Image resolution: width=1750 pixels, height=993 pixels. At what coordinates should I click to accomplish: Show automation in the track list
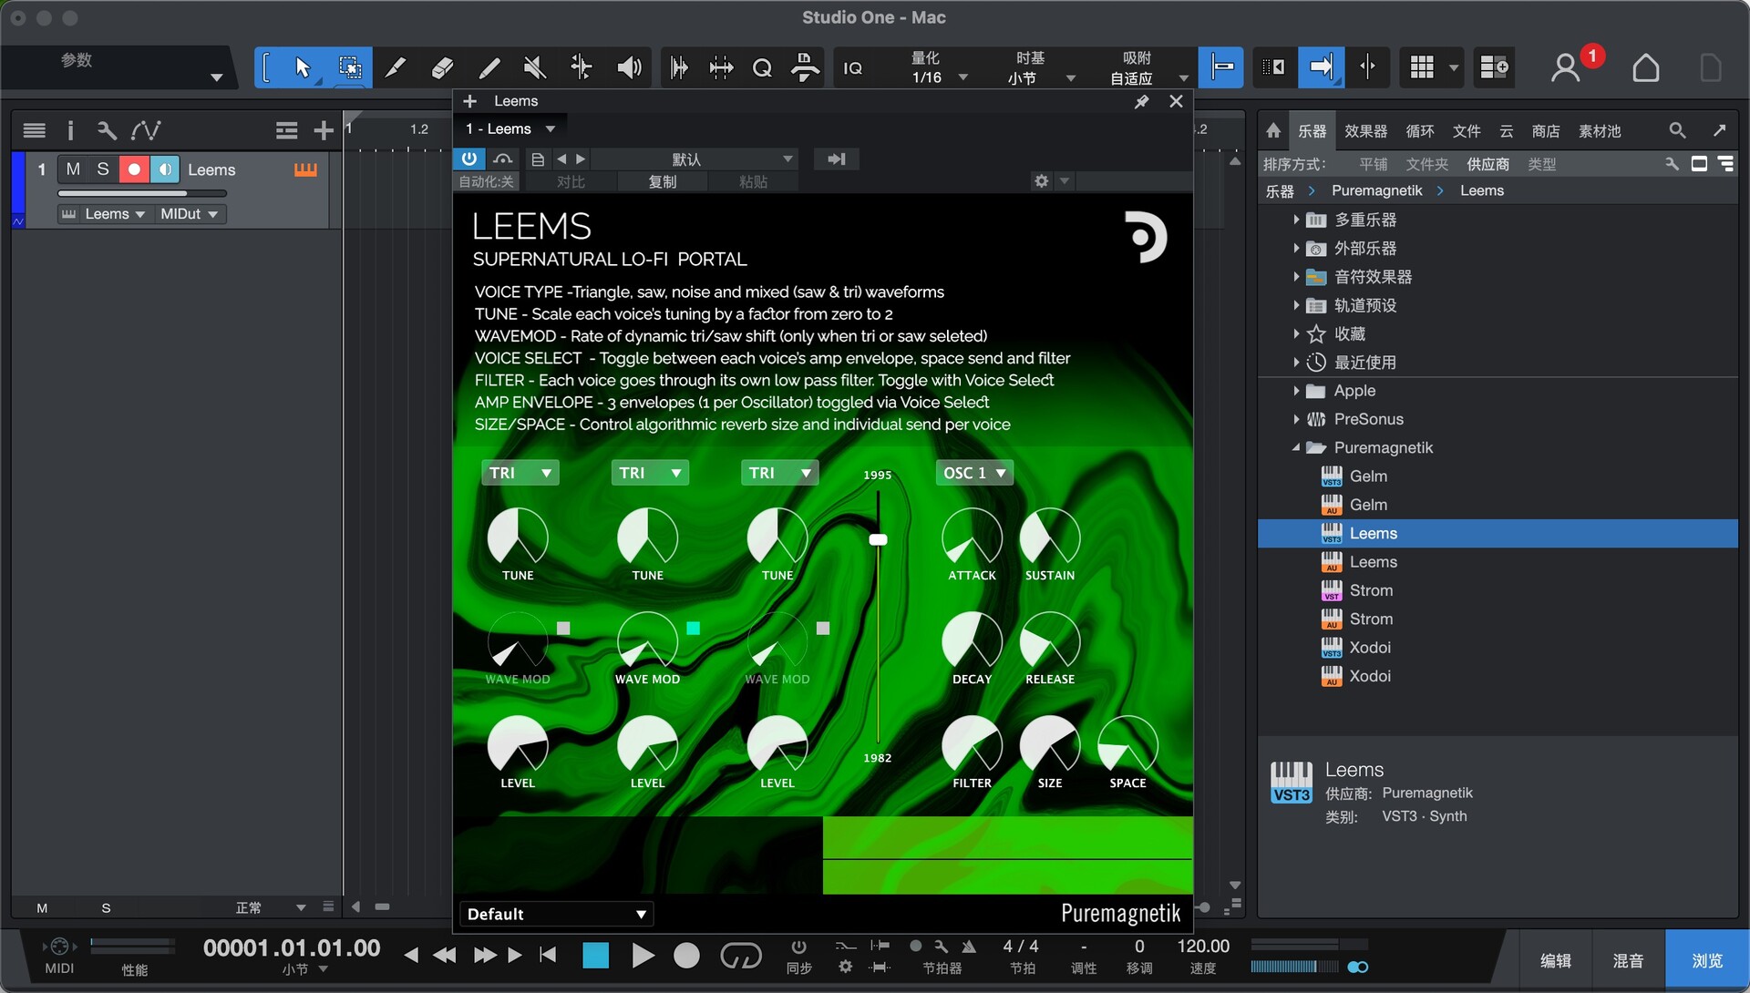tap(146, 130)
